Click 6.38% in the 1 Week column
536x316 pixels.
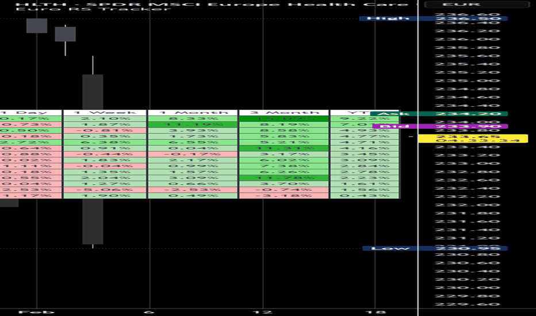[105, 142]
